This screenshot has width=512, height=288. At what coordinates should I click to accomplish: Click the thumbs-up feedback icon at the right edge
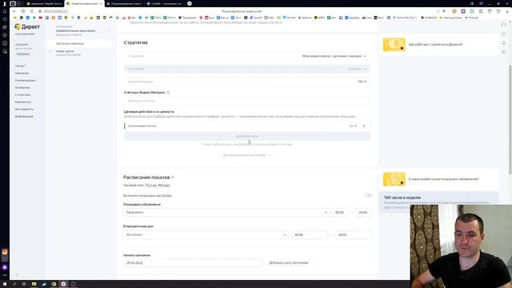coord(504,51)
